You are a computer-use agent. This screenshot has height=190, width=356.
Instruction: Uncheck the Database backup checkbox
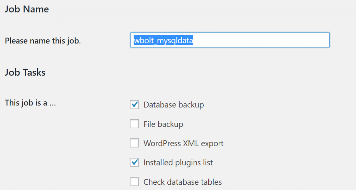(134, 105)
